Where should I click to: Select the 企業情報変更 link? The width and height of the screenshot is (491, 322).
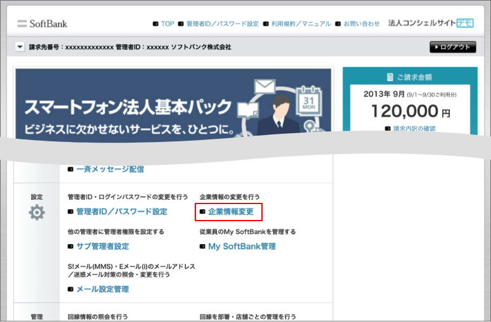[x=230, y=212]
